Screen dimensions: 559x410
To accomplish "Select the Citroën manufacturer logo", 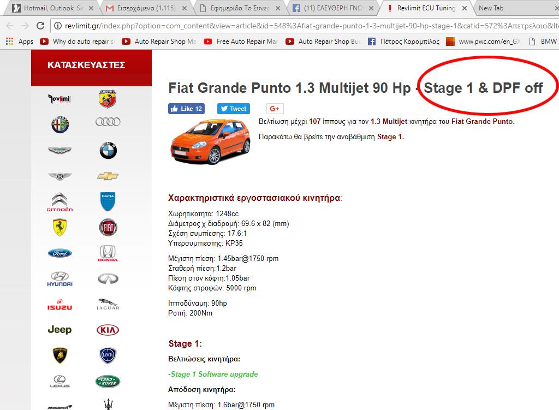I will 60,202.
